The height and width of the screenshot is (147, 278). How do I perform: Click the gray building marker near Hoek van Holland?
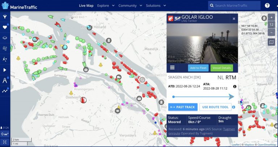click(x=109, y=40)
